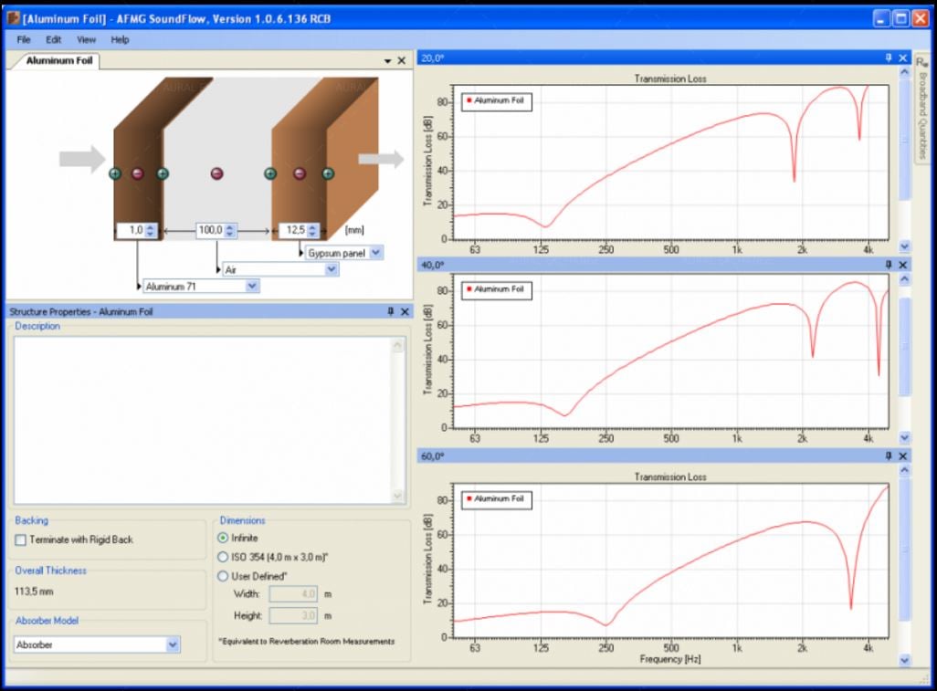
Task: Pin the Structure Properties panel
Action: click(390, 311)
